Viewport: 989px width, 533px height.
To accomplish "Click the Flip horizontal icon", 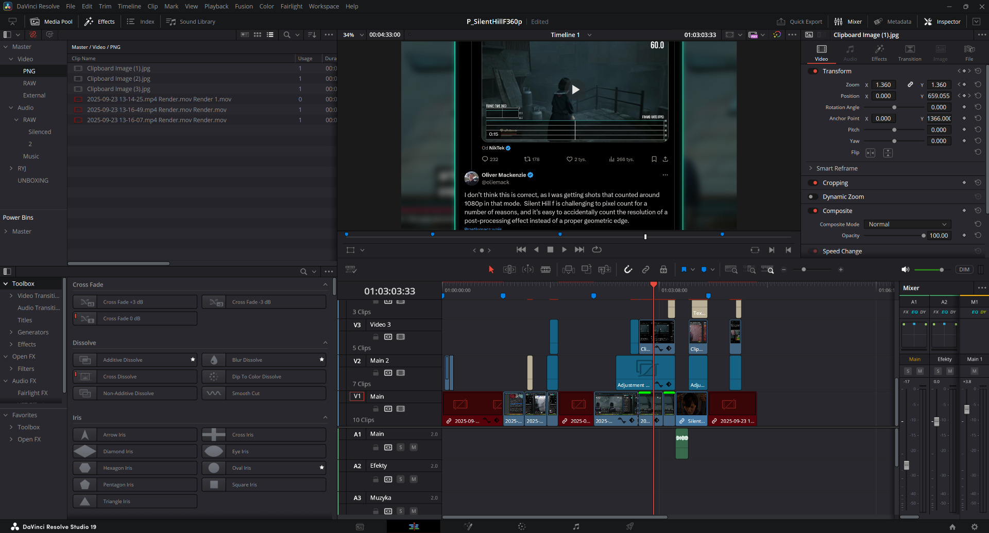I will coord(871,153).
